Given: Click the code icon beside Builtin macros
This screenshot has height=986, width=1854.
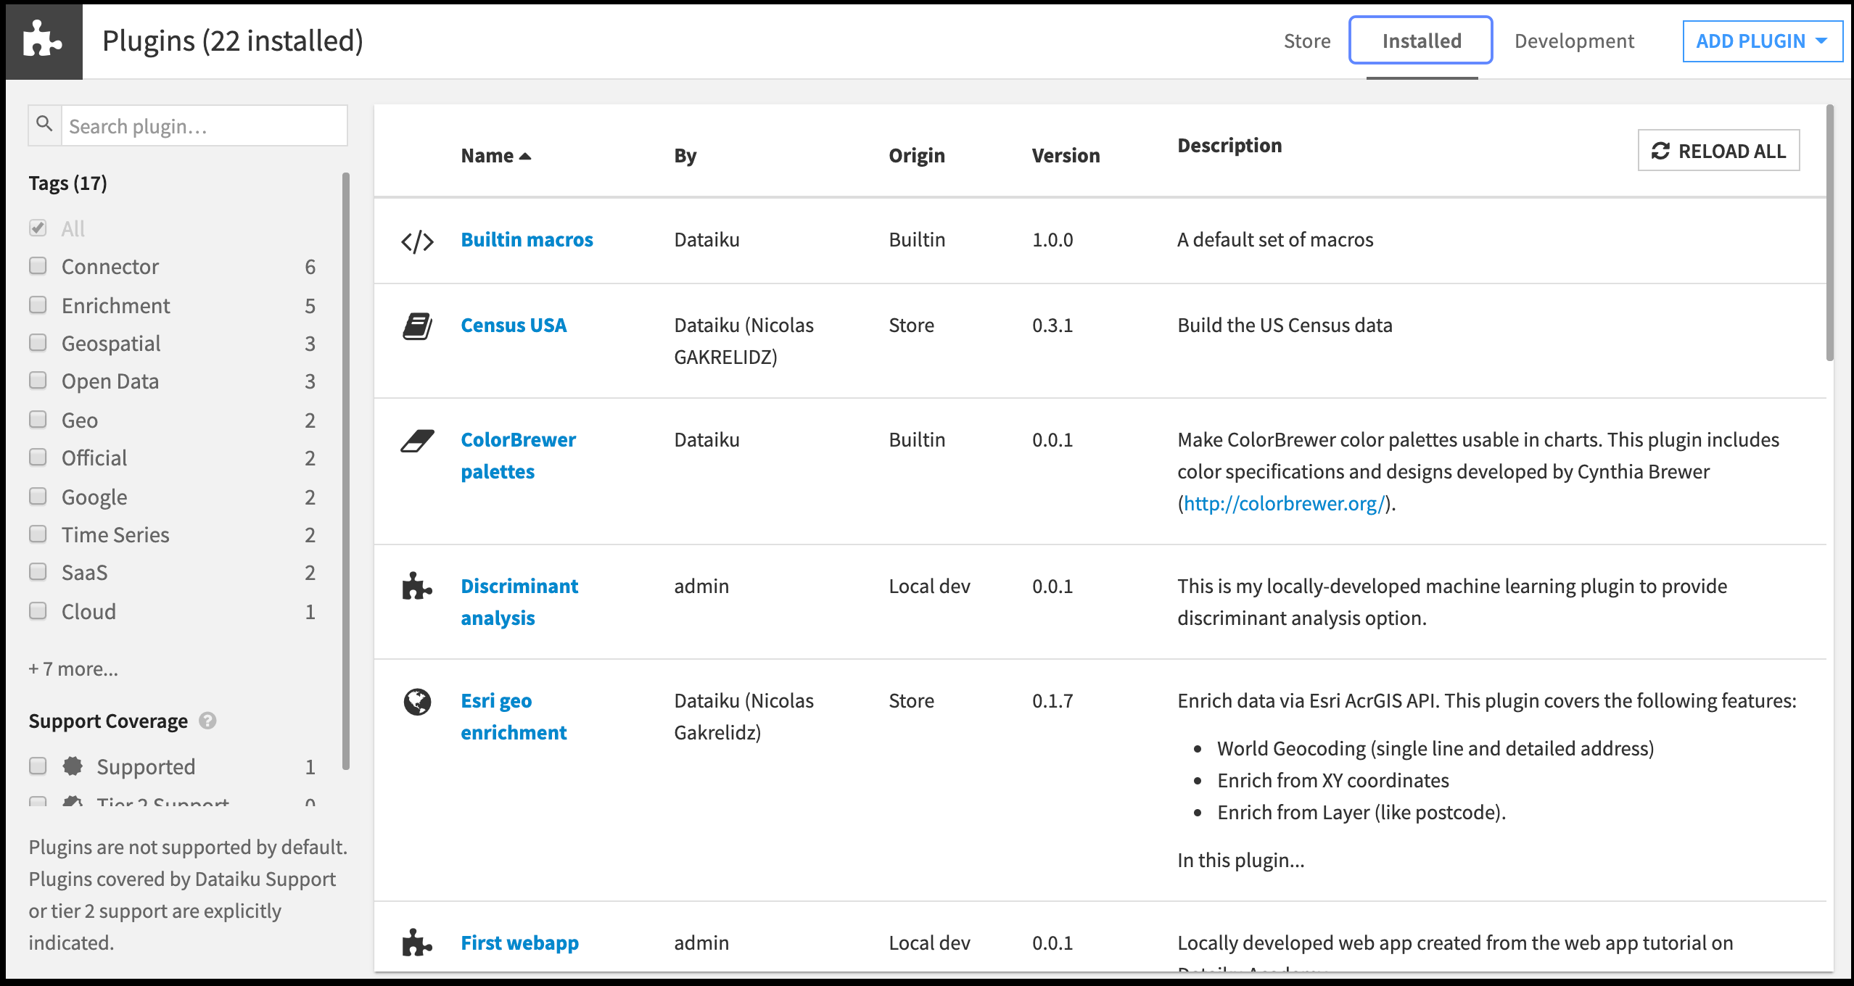Looking at the screenshot, I should 417,241.
